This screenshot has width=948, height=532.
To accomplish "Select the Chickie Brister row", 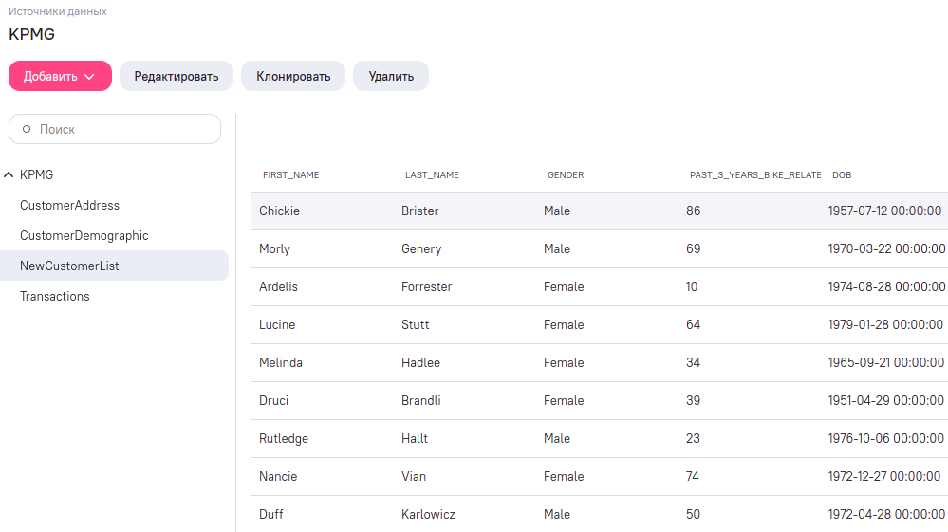I will click(600, 211).
